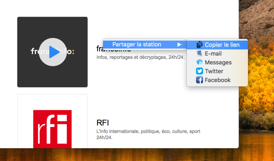The height and width of the screenshot is (161, 274).
Task: Choose Copier le lien in the submenu
Action: [x=217, y=45]
